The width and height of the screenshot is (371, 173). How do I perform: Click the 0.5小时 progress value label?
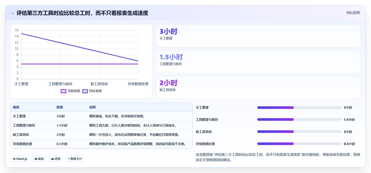click(x=349, y=144)
